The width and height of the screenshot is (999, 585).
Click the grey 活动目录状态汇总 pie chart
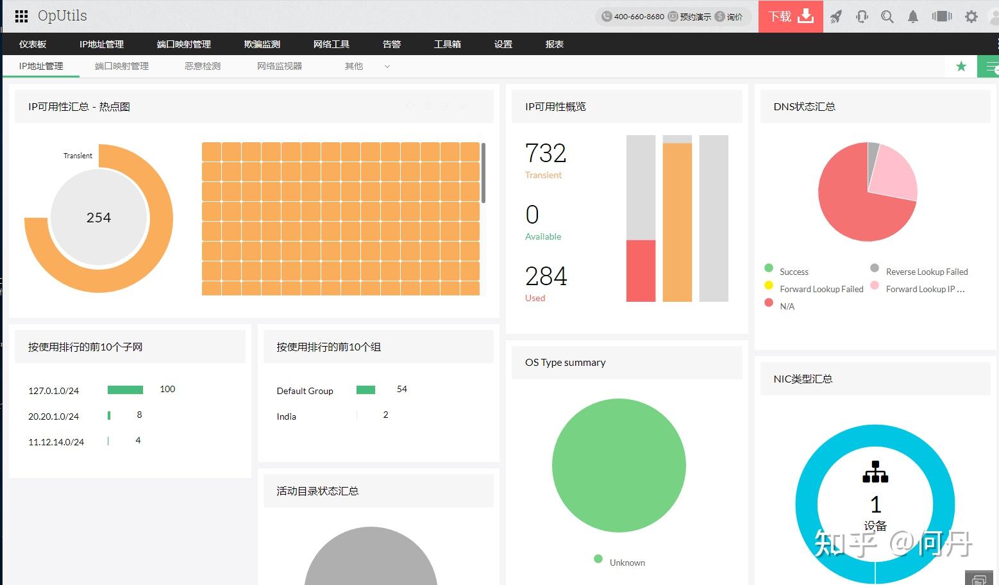371,556
